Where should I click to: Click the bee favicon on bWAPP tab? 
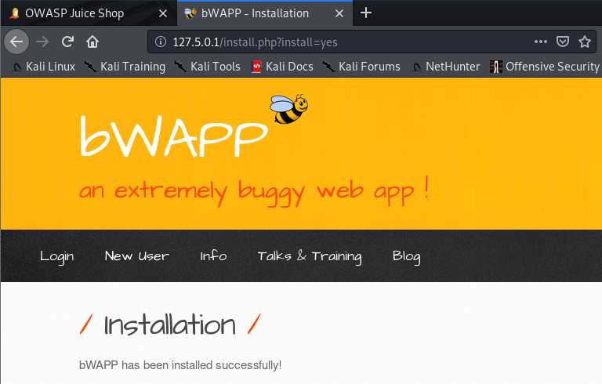click(190, 13)
